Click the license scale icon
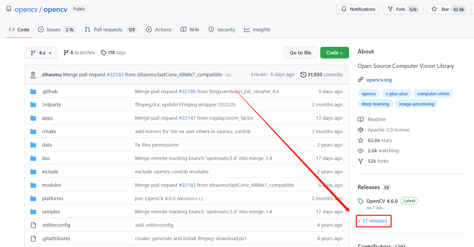Screen dimensions: 474x247 (361, 130)
